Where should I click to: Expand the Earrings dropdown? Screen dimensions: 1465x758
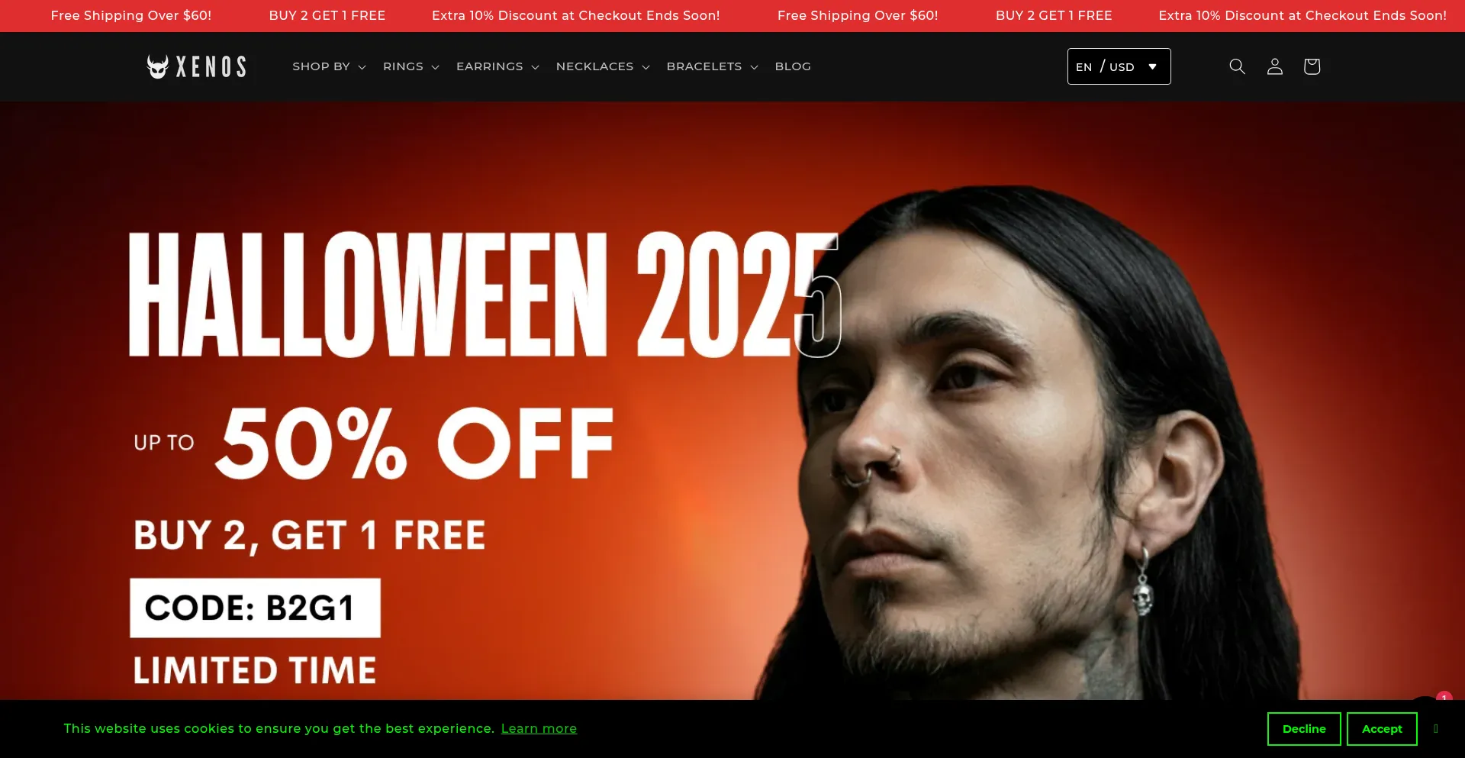click(x=497, y=66)
